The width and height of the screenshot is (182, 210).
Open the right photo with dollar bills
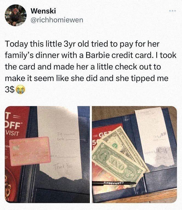coord(134,154)
